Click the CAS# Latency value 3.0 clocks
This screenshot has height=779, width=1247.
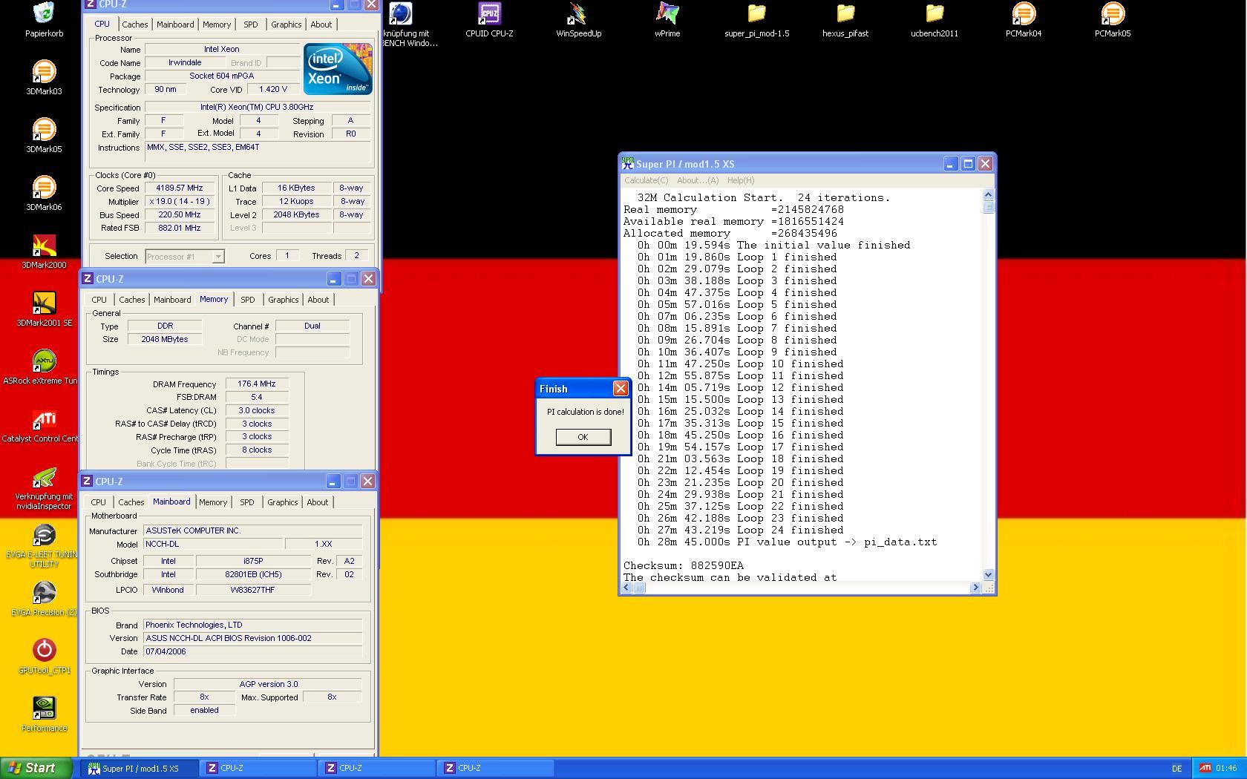pos(257,410)
